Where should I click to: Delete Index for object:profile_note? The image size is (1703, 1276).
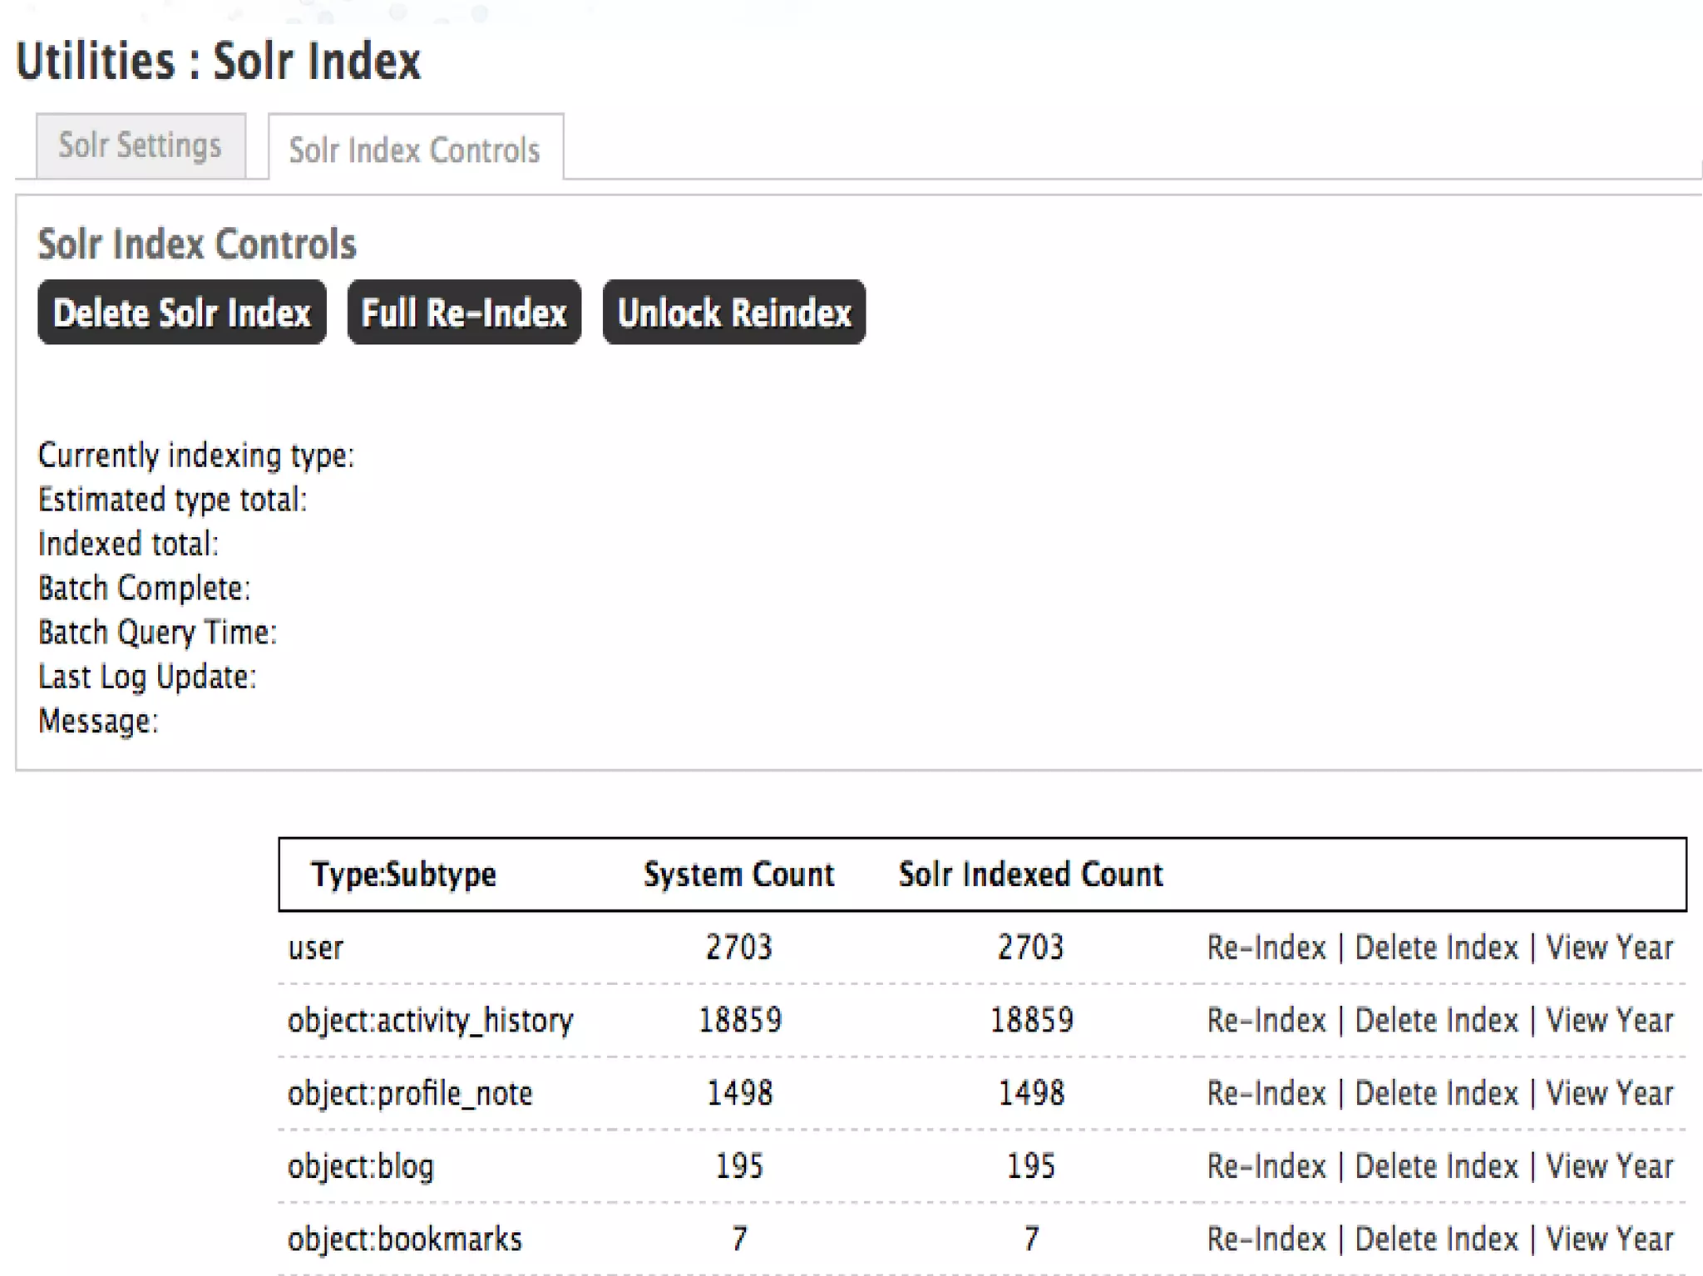pos(1436,1093)
